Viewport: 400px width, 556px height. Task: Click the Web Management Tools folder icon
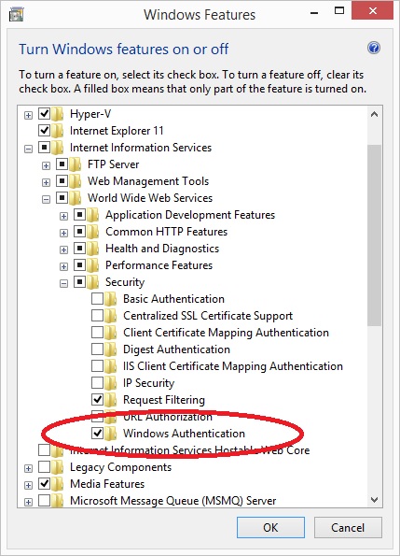pyautogui.click(x=76, y=181)
